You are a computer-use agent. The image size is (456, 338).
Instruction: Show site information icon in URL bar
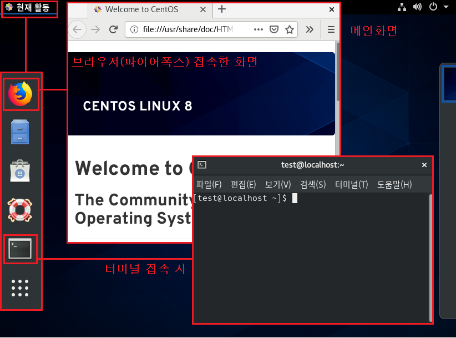click(x=134, y=29)
